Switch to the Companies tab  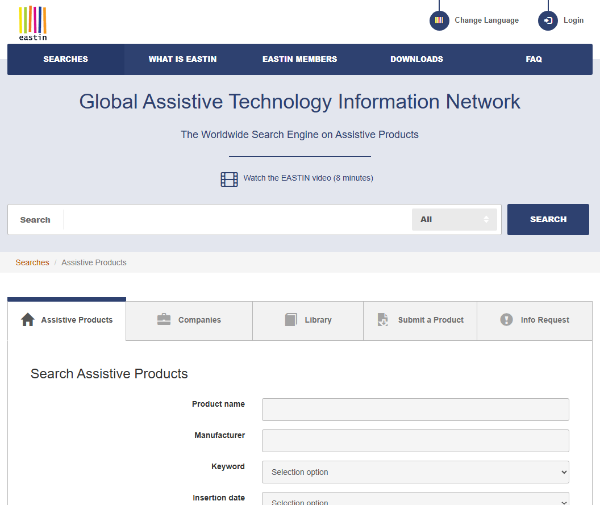coord(189,320)
